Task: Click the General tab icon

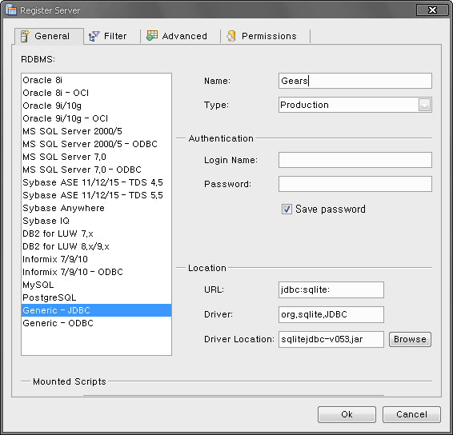Action: pyautogui.click(x=25, y=36)
